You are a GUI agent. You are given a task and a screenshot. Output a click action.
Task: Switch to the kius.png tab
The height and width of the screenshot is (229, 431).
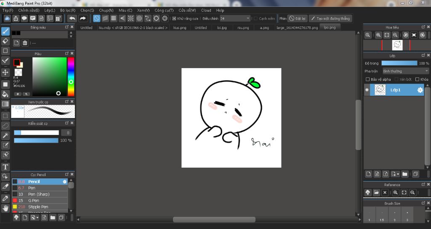click(180, 28)
